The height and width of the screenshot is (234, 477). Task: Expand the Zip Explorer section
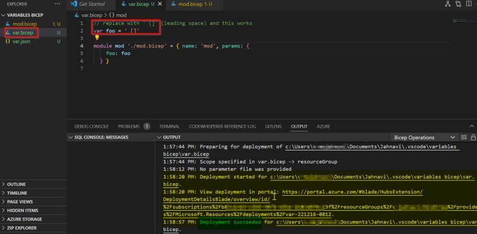pyautogui.click(x=21, y=228)
